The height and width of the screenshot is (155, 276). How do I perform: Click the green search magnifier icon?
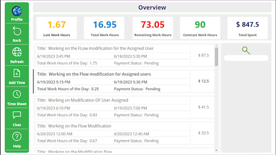point(246,50)
